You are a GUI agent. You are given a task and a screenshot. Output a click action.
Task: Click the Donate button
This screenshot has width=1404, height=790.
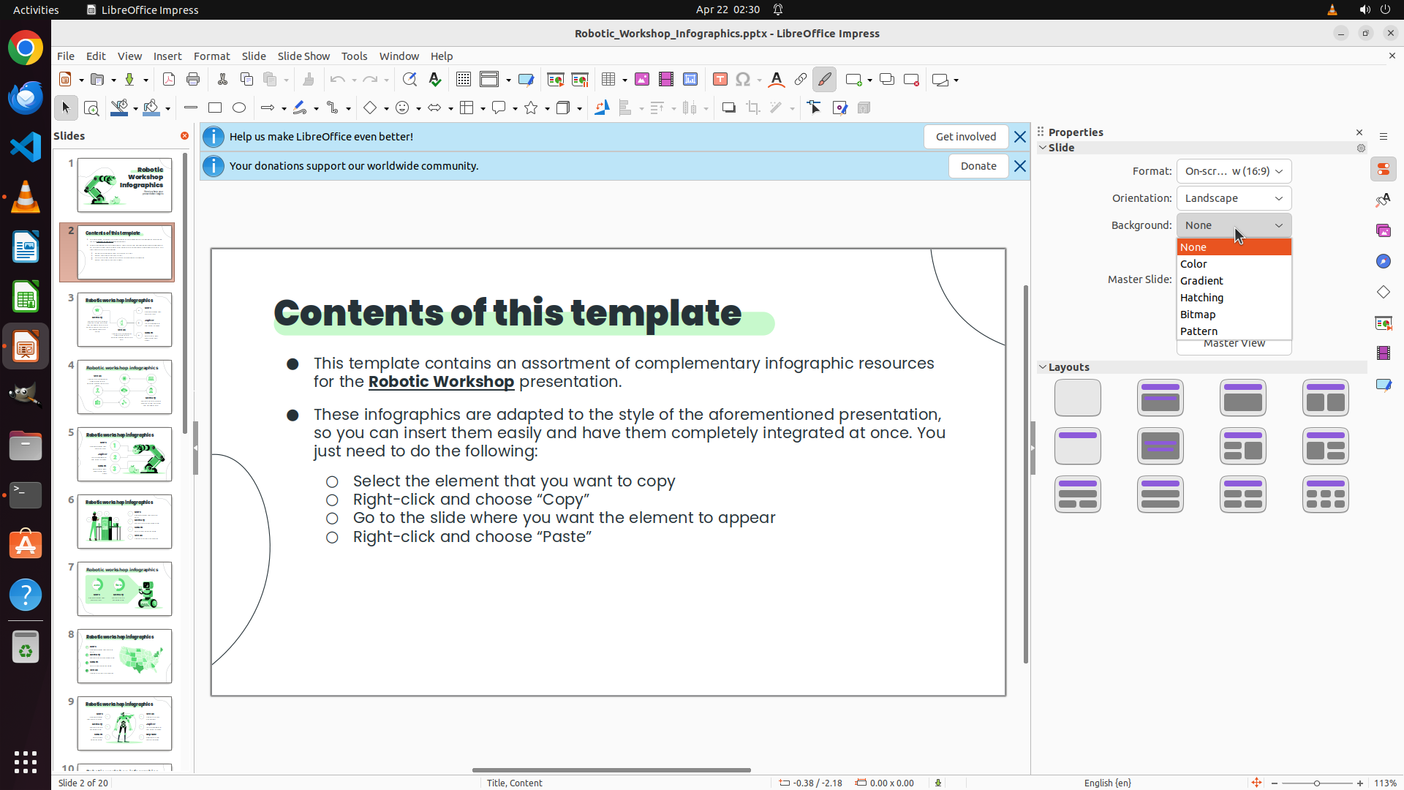(978, 166)
